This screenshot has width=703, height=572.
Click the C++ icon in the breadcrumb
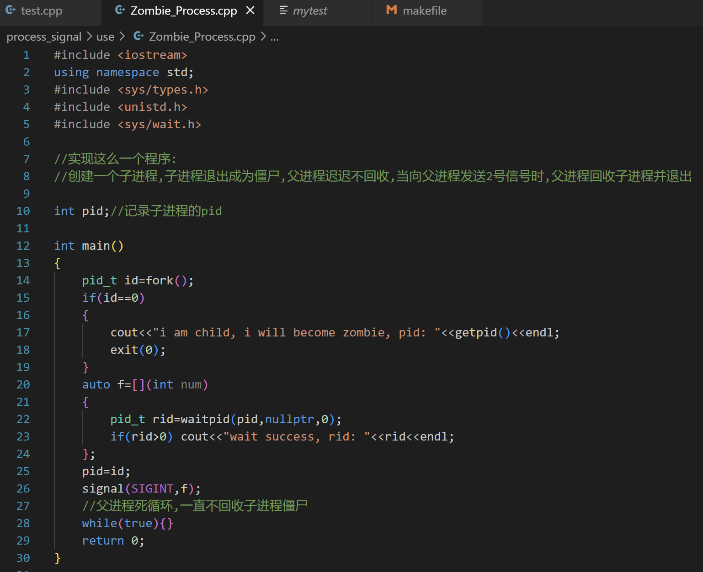pos(139,36)
